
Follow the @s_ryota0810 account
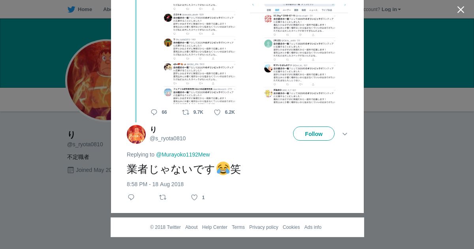314,134
